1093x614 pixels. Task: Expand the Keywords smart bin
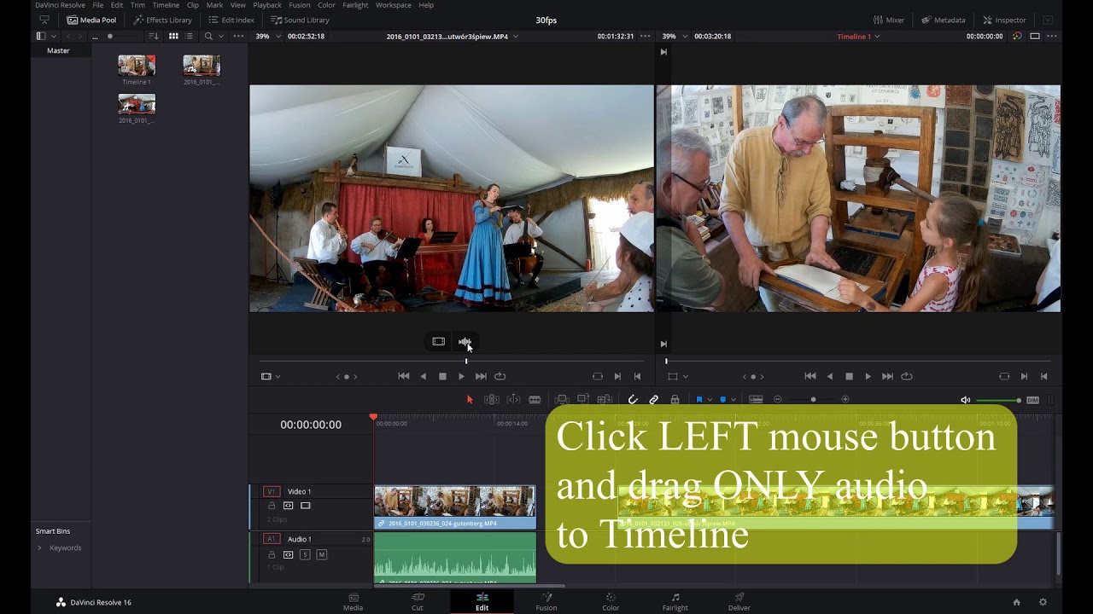39,547
